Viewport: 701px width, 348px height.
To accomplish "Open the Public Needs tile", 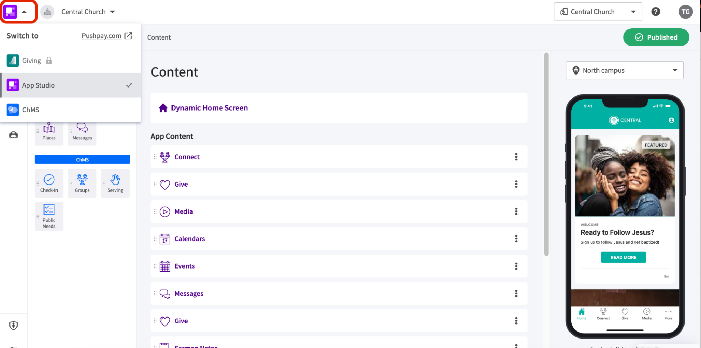I will coord(49,216).
